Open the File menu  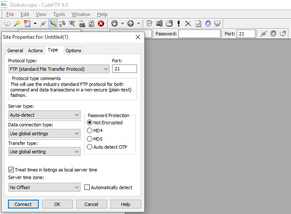click(10, 14)
